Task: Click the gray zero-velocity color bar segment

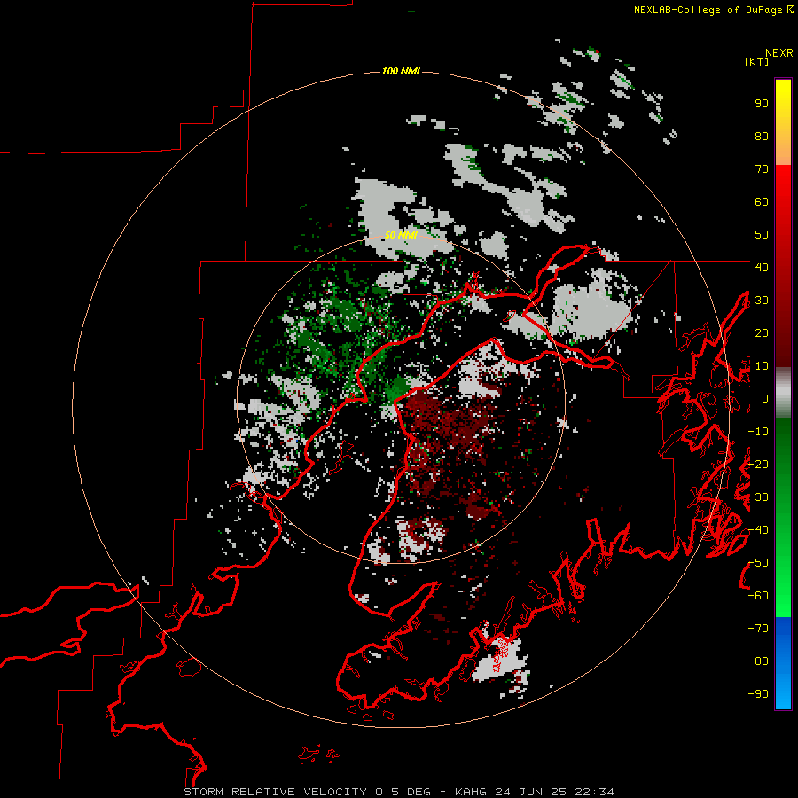Action: [x=783, y=393]
